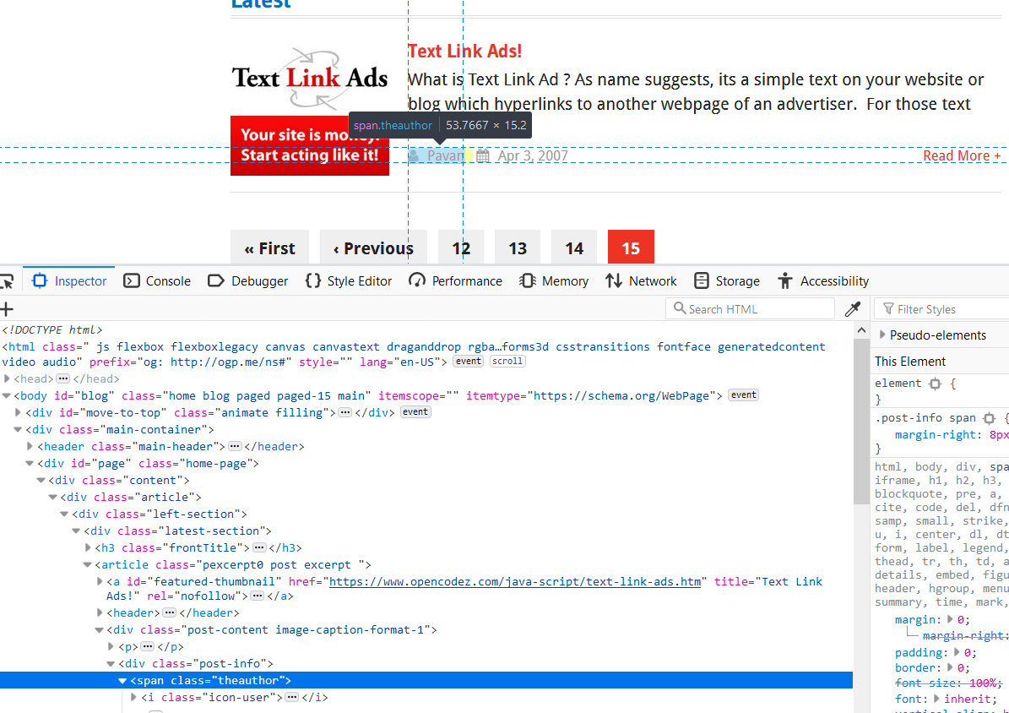Click the highlighter icon beside element rule
Viewport: 1009px width, 713px height.
[935, 384]
